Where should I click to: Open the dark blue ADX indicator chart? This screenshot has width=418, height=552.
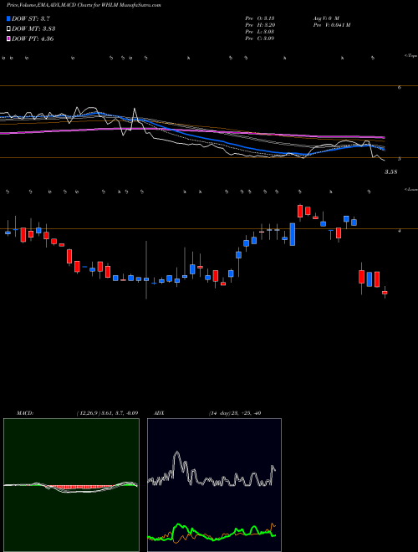tap(214, 485)
